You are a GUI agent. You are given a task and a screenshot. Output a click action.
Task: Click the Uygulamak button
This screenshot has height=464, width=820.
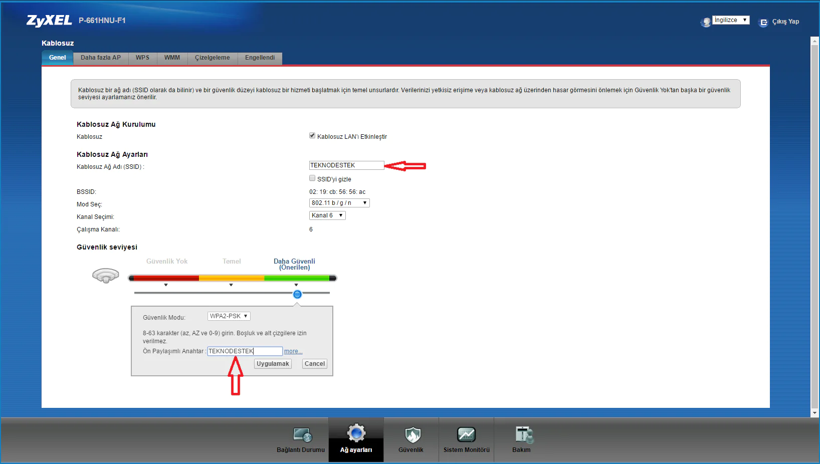(272, 363)
